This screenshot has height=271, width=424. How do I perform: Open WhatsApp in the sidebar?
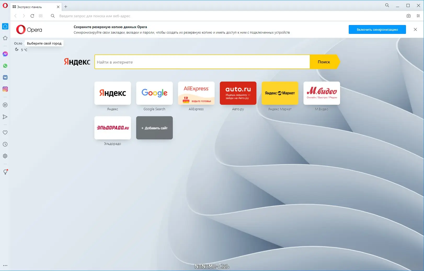point(5,66)
